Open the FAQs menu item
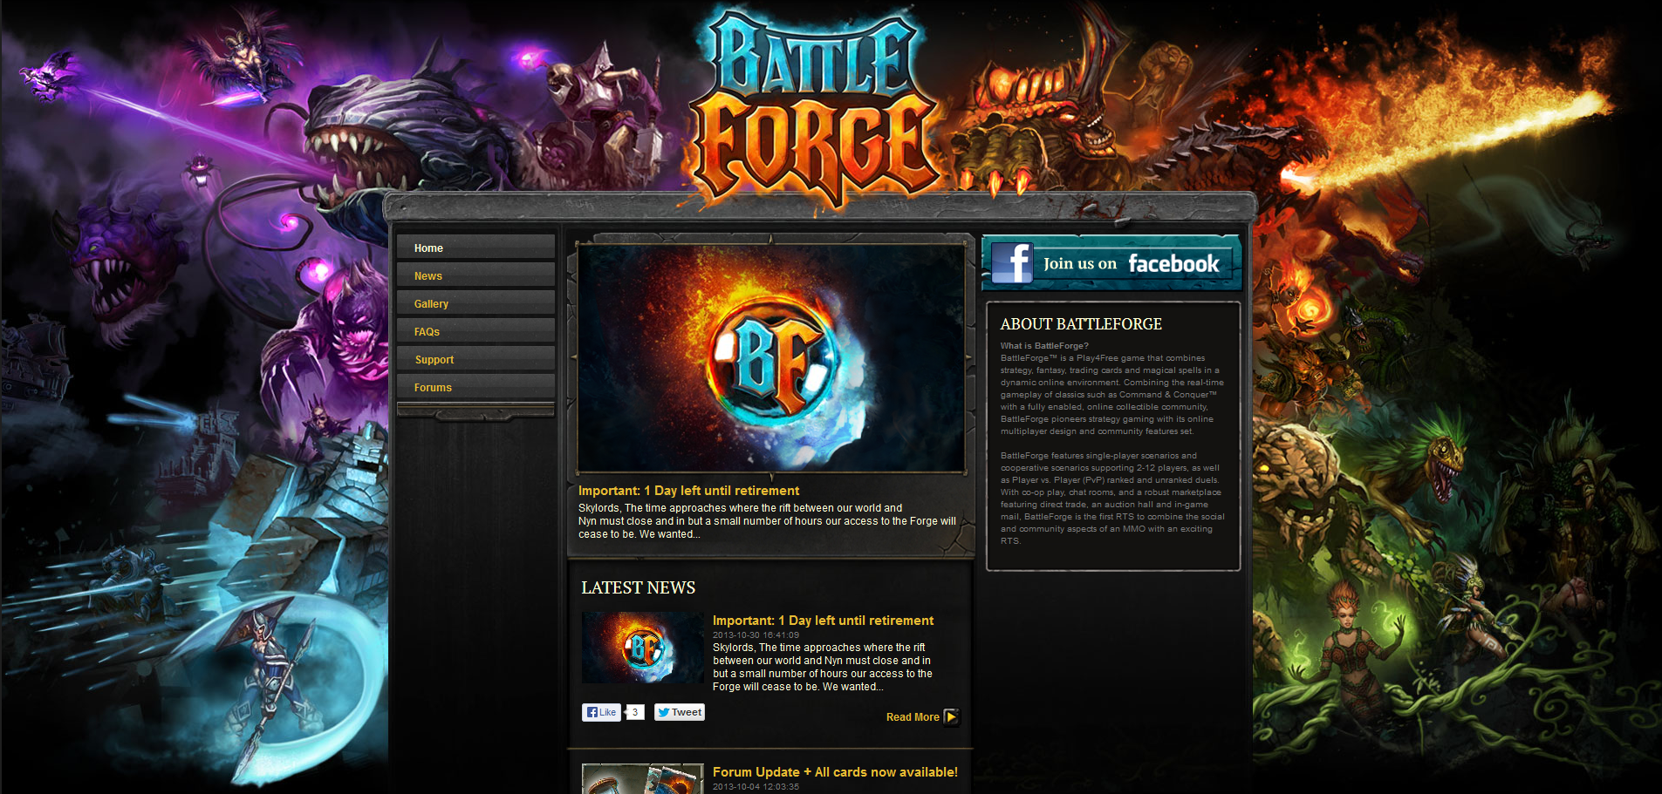The height and width of the screenshot is (794, 1662). pos(475,331)
